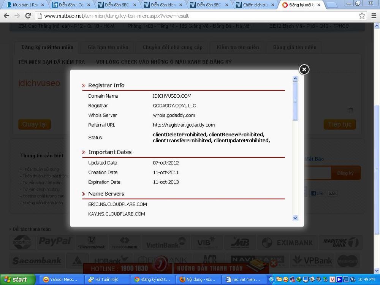Viewport: 380px width, 285px height.
Task: Click the Facebook Like icon
Action: [x=317, y=193]
